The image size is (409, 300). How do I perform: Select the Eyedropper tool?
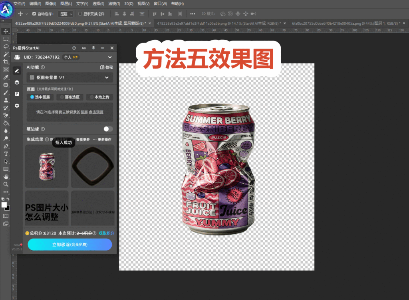click(6, 77)
